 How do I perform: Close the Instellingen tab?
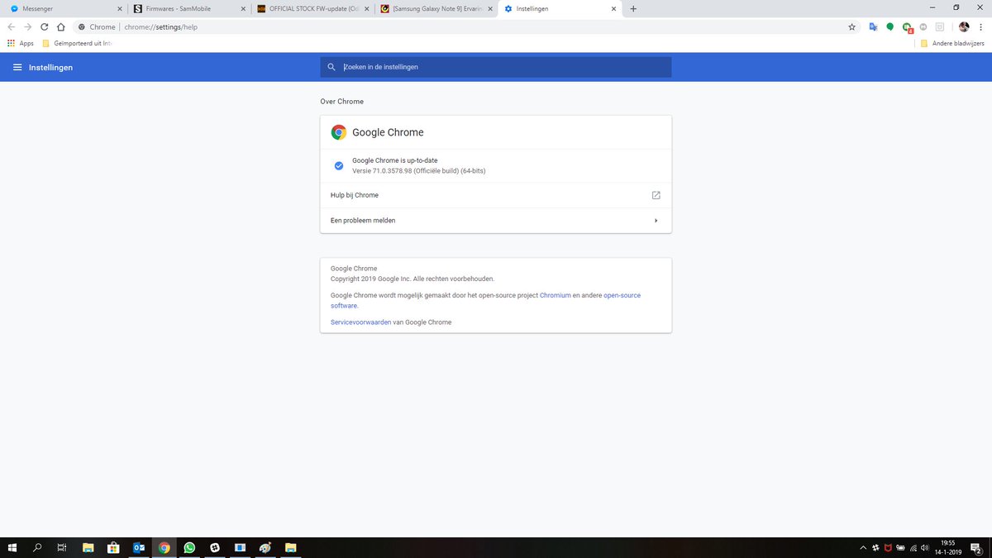(613, 8)
